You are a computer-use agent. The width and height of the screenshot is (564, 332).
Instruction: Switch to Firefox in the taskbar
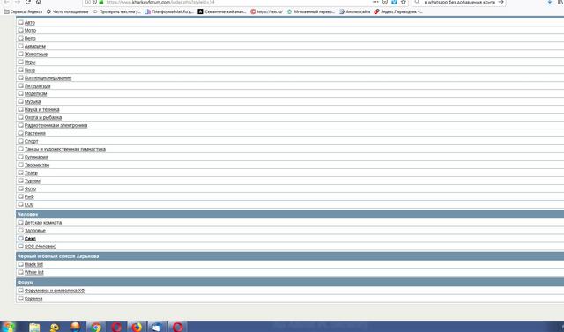point(137,327)
